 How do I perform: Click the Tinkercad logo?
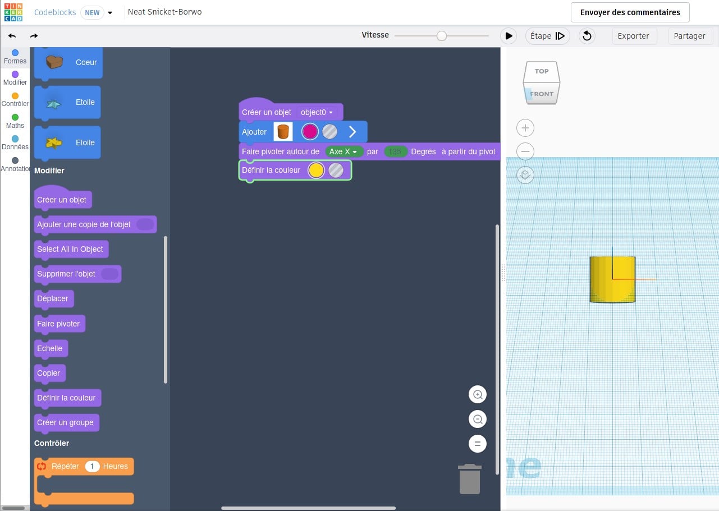[x=13, y=12]
